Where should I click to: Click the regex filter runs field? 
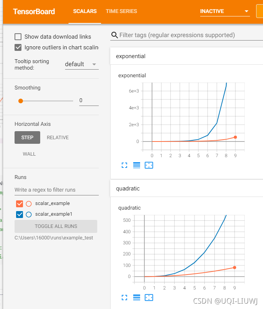(57, 190)
